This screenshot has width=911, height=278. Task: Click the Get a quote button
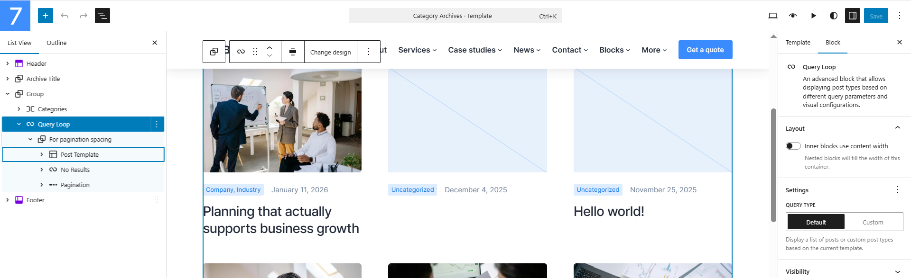705,50
